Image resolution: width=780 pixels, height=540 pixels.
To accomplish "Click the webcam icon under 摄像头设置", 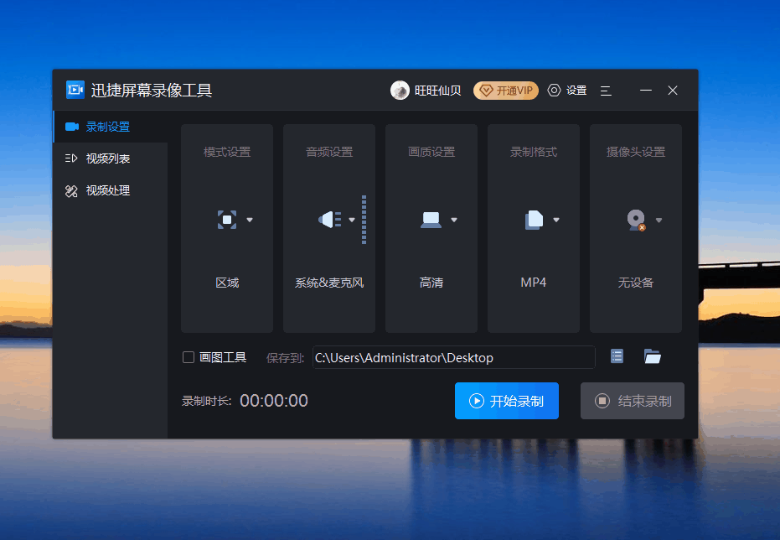I will pos(636,220).
